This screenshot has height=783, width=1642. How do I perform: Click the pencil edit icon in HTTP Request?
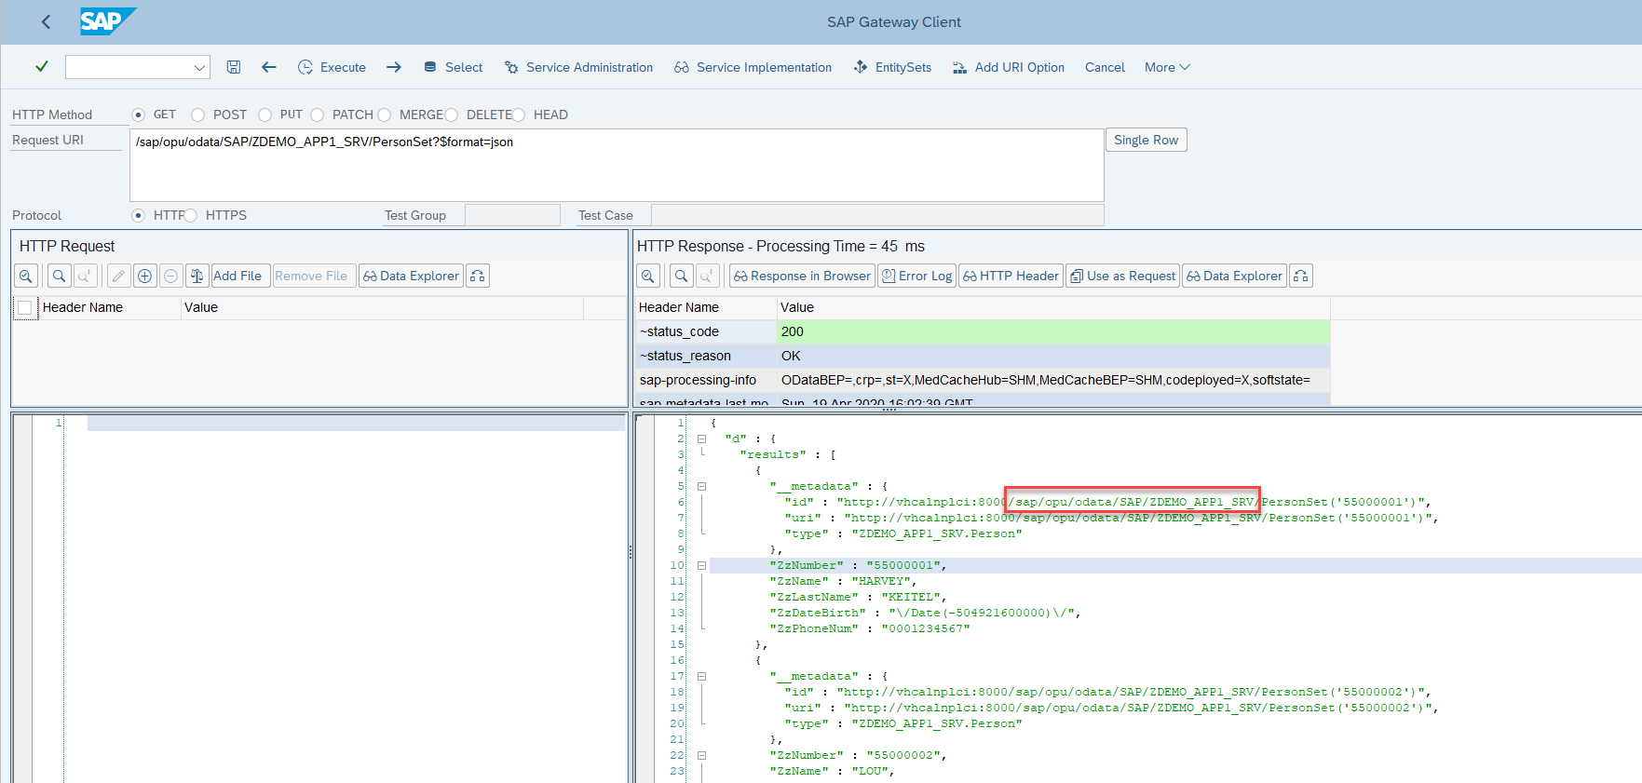click(x=118, y=276)
